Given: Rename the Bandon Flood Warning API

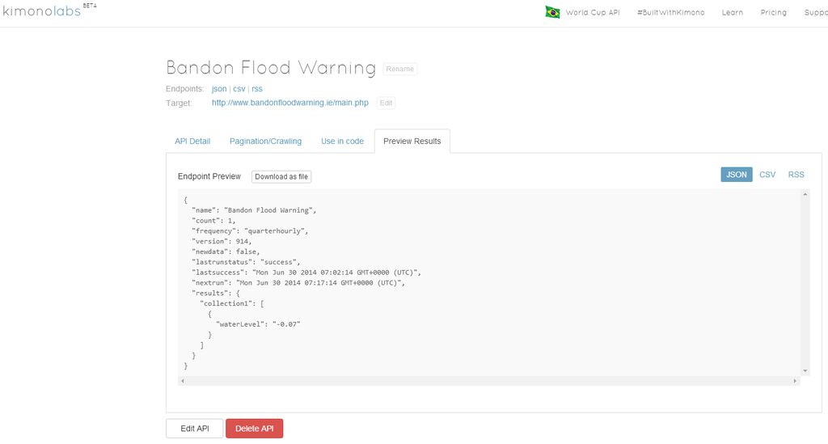Looking at the screenshot, I should click(399, 70).
